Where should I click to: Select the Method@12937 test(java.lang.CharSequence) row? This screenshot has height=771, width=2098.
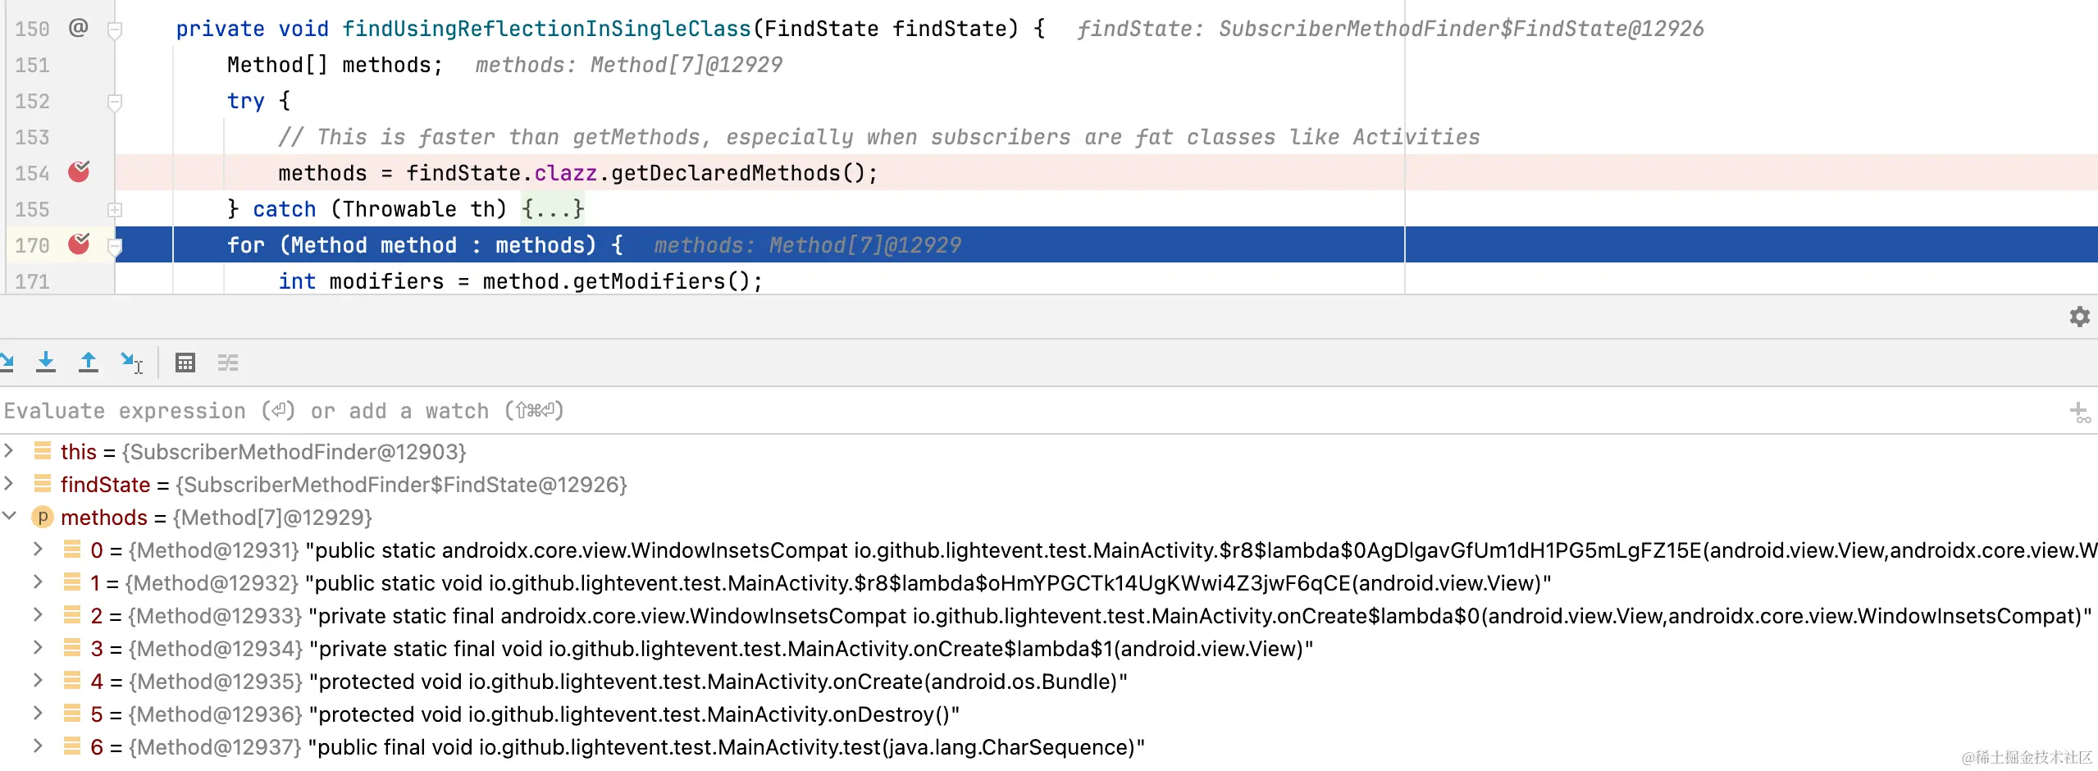point(1049,747)
